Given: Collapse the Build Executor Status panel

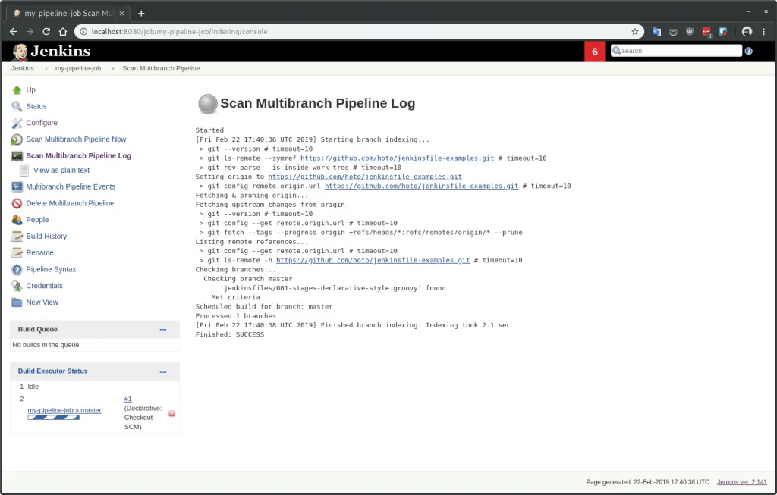Looking at the screenshot, I should tap(163, 371).
